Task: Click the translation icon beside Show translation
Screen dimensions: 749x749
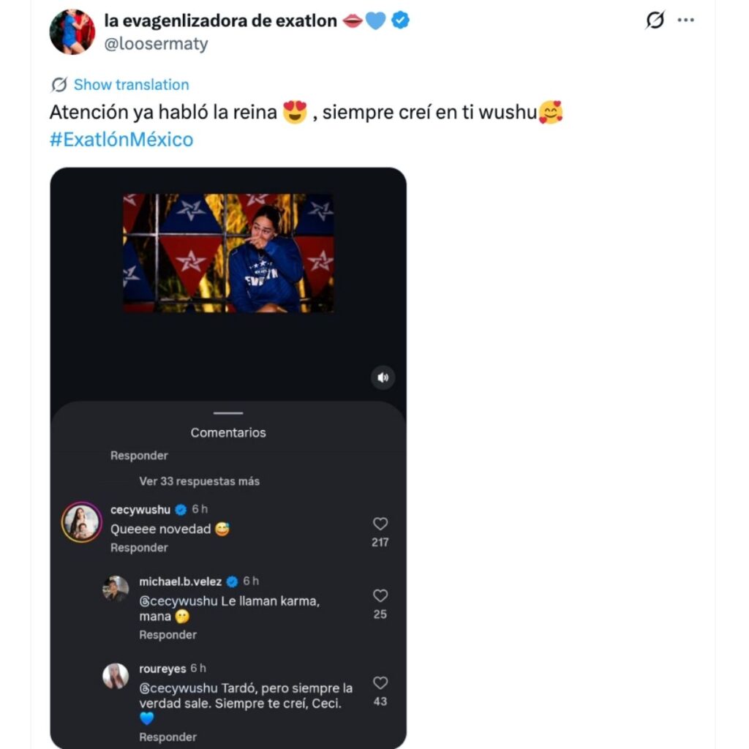Action: click(x=58, y=84)
